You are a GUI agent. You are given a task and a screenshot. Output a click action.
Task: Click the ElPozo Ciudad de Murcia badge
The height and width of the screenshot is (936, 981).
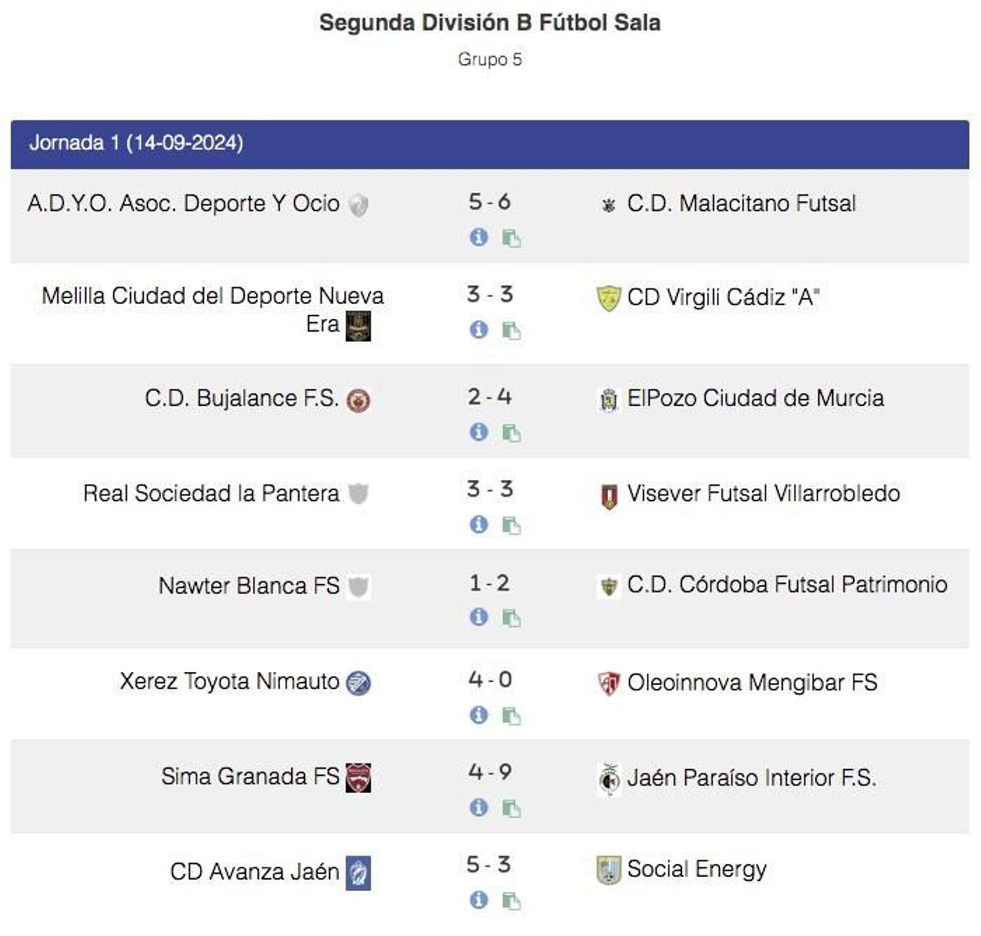(609, 398)
